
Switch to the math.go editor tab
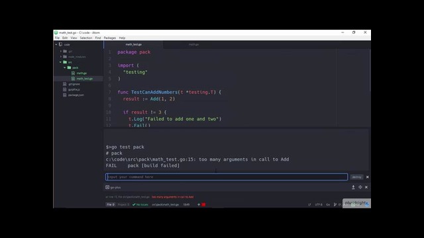click(193, 44)
